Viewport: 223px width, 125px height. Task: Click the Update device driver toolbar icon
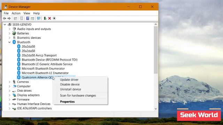(45, 18)
